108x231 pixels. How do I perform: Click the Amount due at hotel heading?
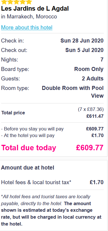pyautogui.click(x=28, y=168)
